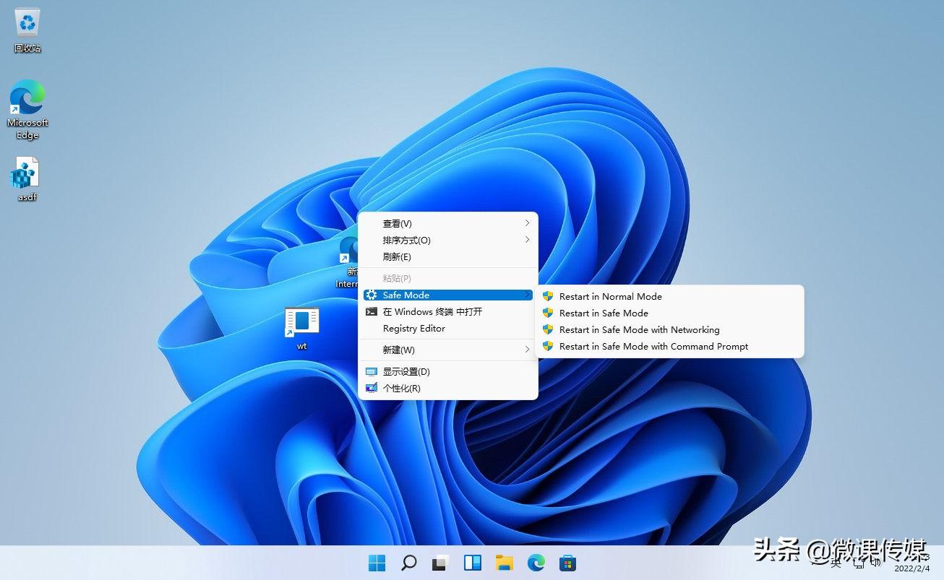This screenshot has height=580, width=944.
Task: Click 在 Windows 终端 中打开 terminal entry
Action: coord(448,312)
